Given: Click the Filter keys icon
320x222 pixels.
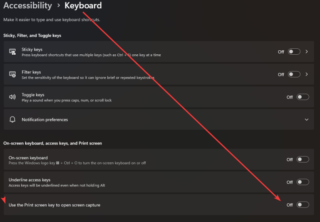Looking at the screenshot, I should [x=12, y=75].
